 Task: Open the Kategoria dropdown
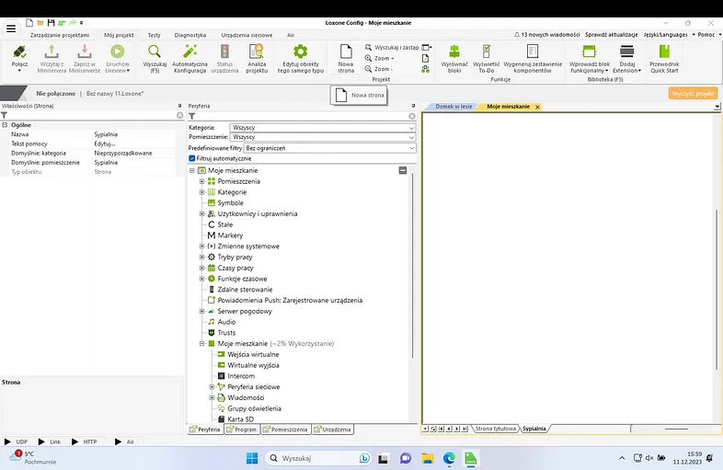pos(322,127)
